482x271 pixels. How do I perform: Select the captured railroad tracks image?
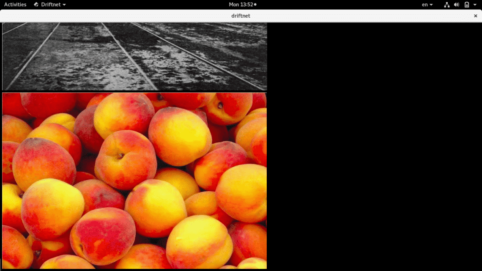pos(134,56)
